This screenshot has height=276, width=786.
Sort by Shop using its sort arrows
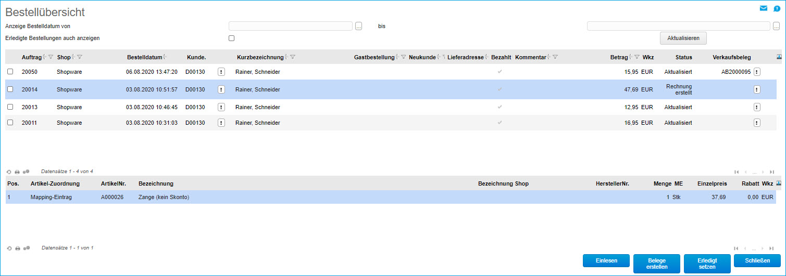pos(73,57)
